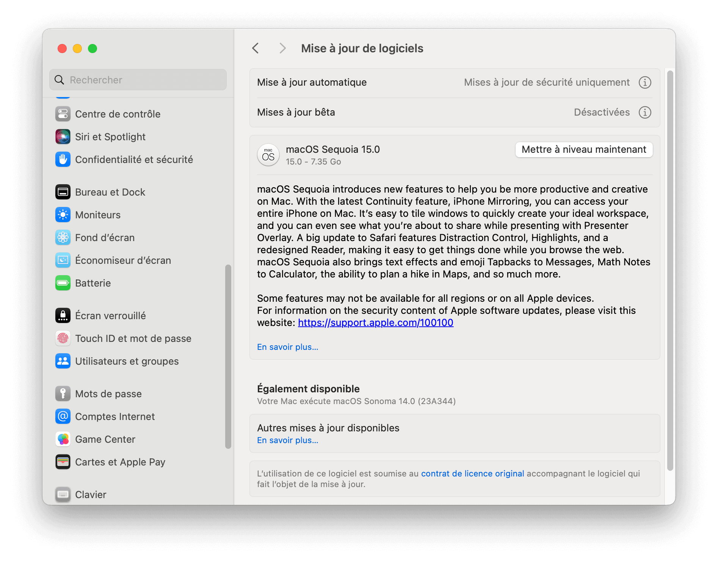Click the 'Désactivées' beta status text
Viewport: 718px width, 561px height.
(602, 113)
